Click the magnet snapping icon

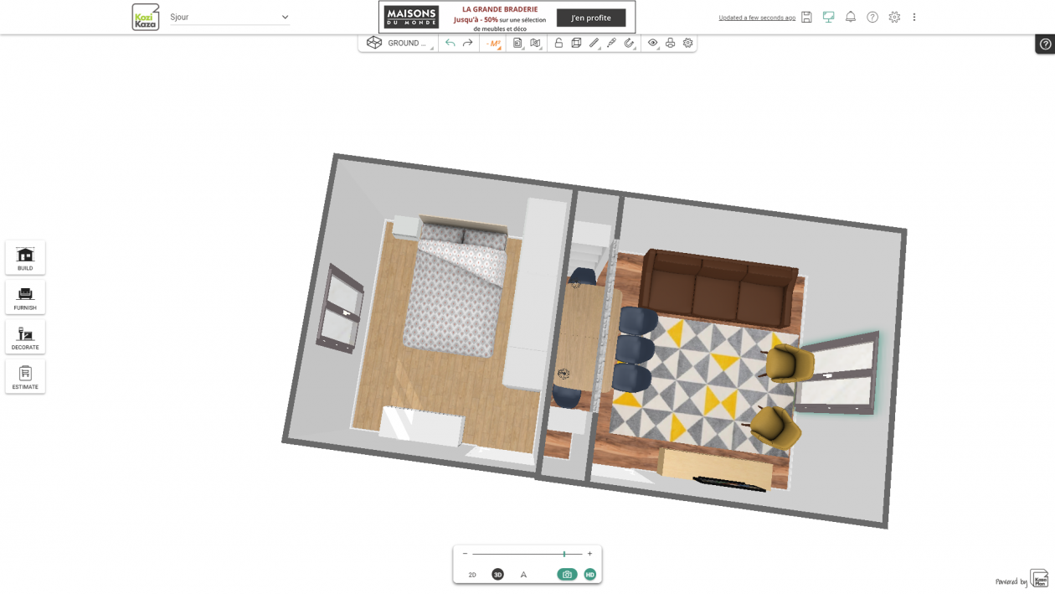click(x=630, y=44)
